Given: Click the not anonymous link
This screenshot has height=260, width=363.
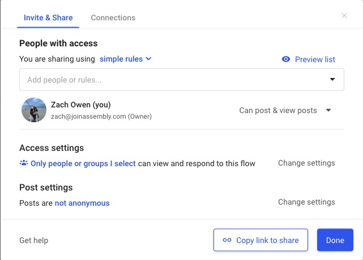Looking at the screenshot, I should [82, 203].
